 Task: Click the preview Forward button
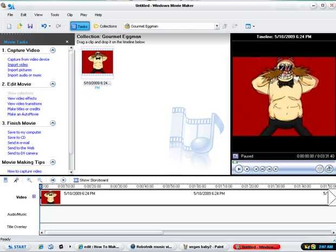point(276,169)
